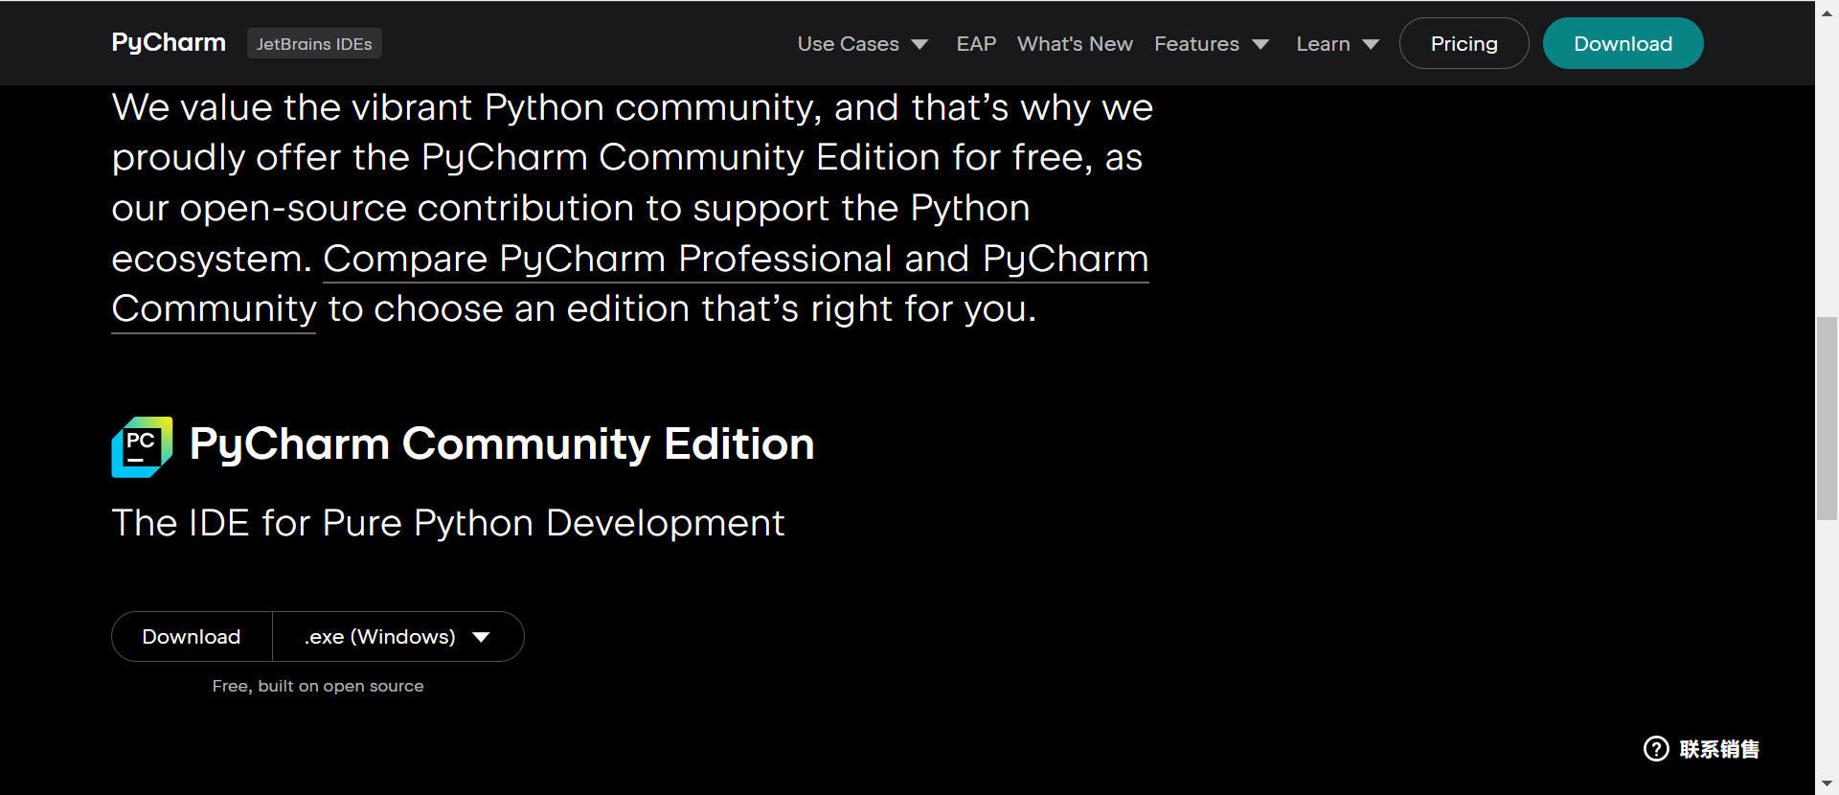1839x795 pixels.
Task: Click the PyCharm Community Edition heading
Action: (x=502, y=444)
